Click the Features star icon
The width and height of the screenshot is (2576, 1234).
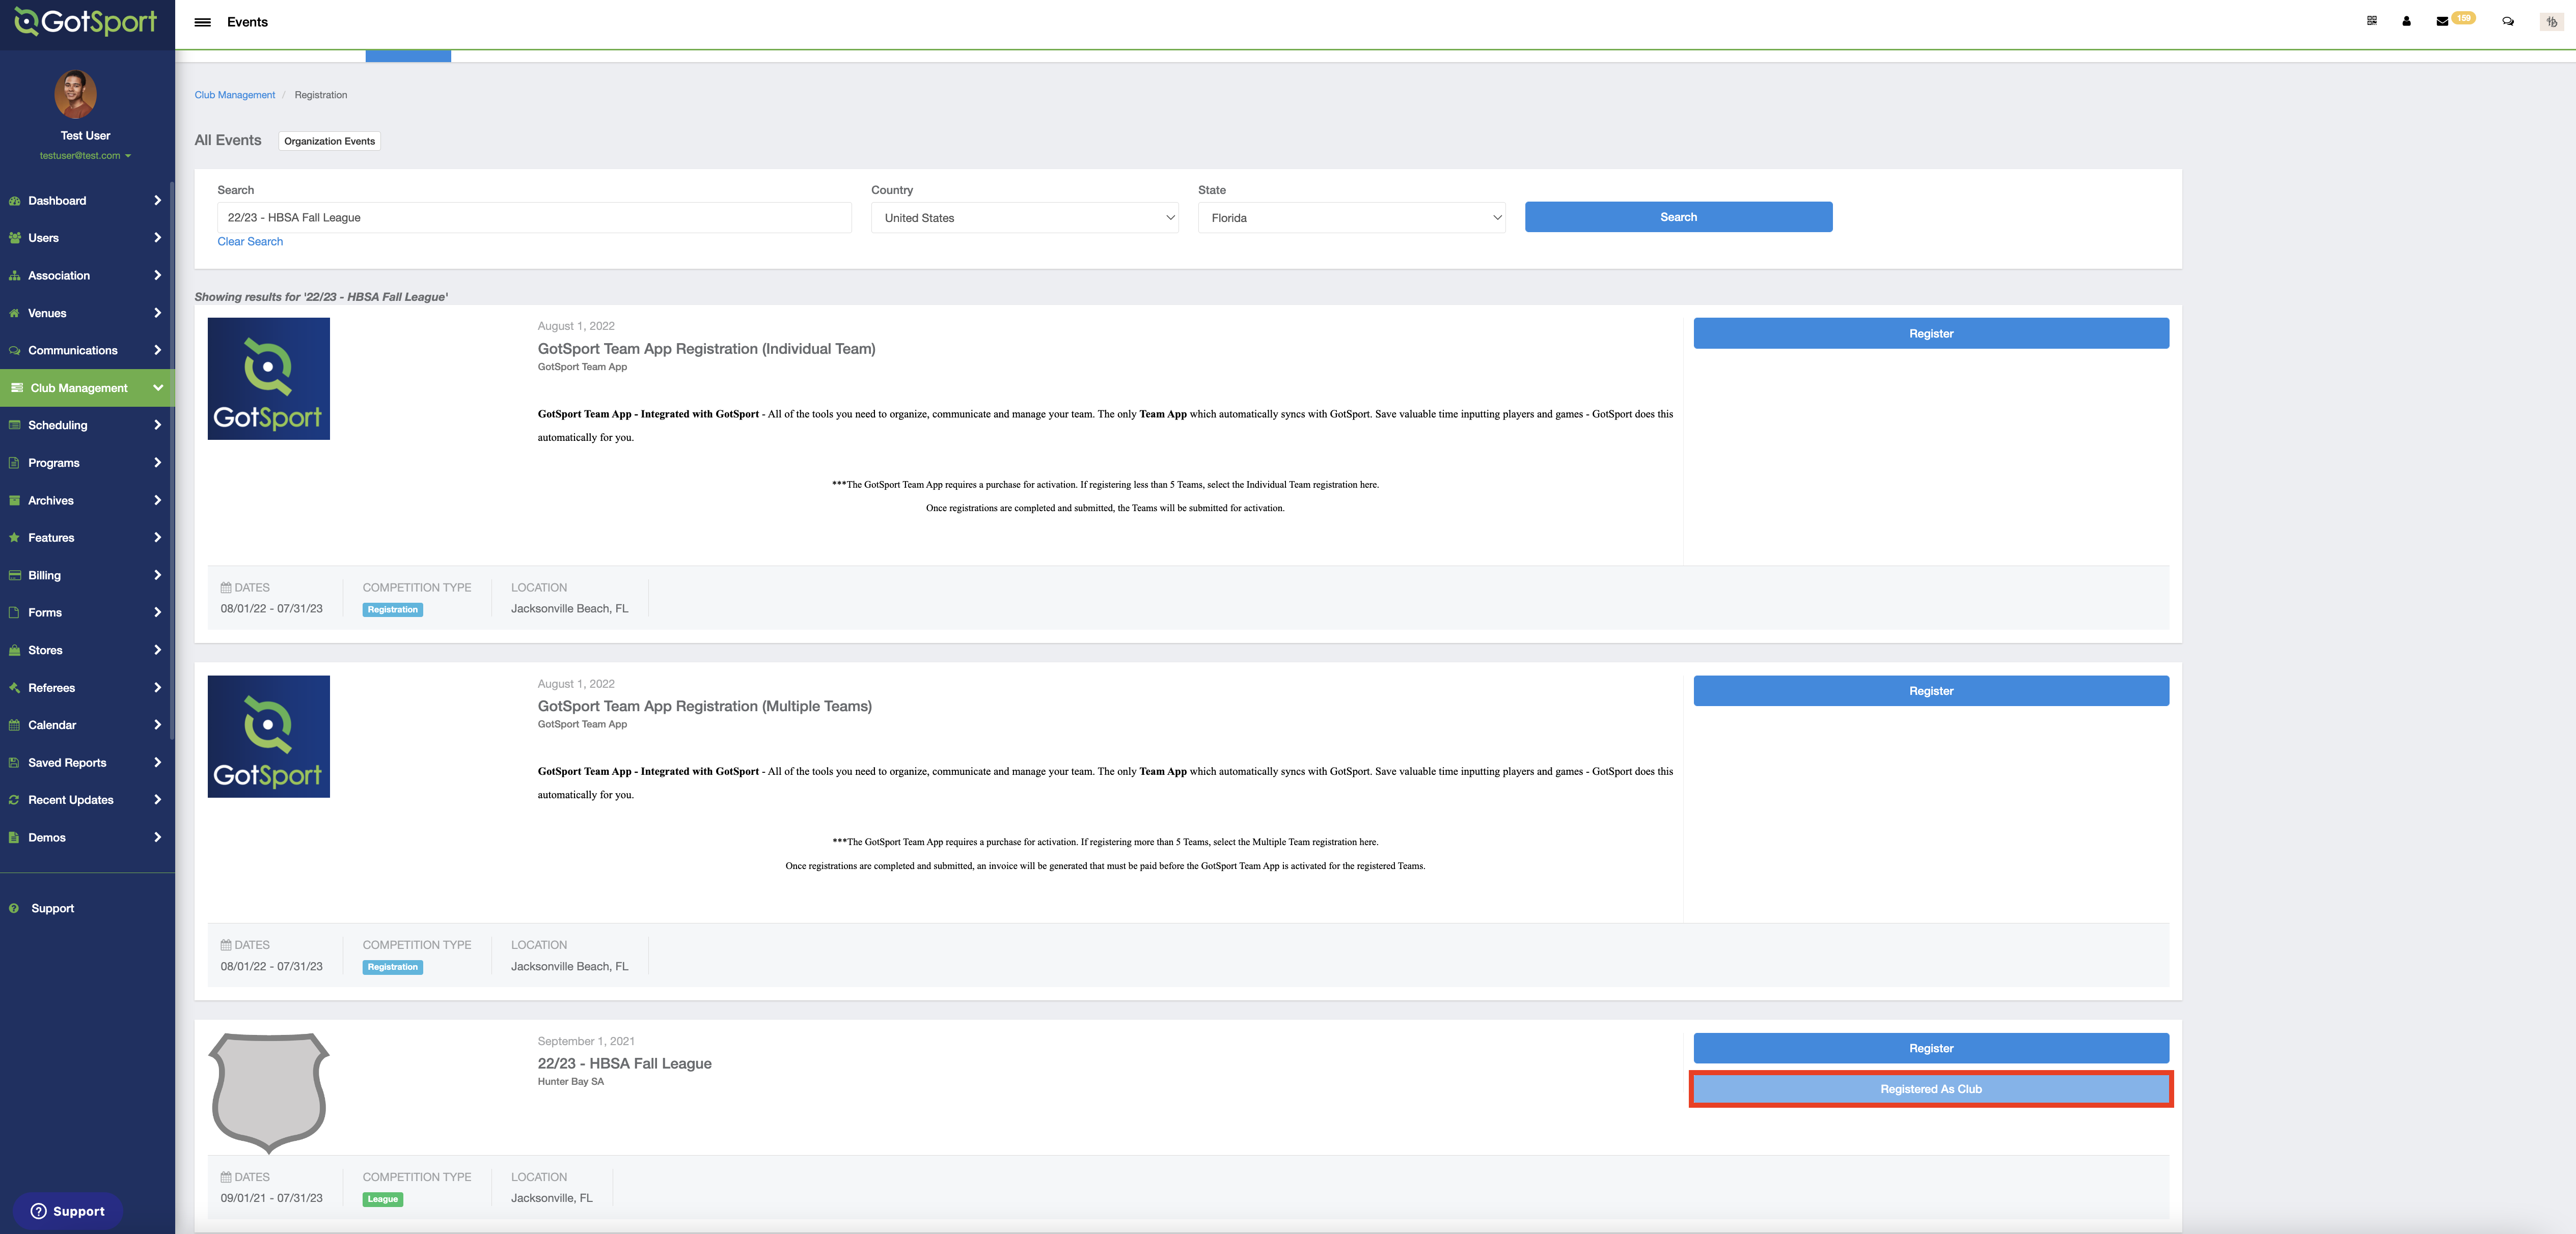[x=14, y=538]
